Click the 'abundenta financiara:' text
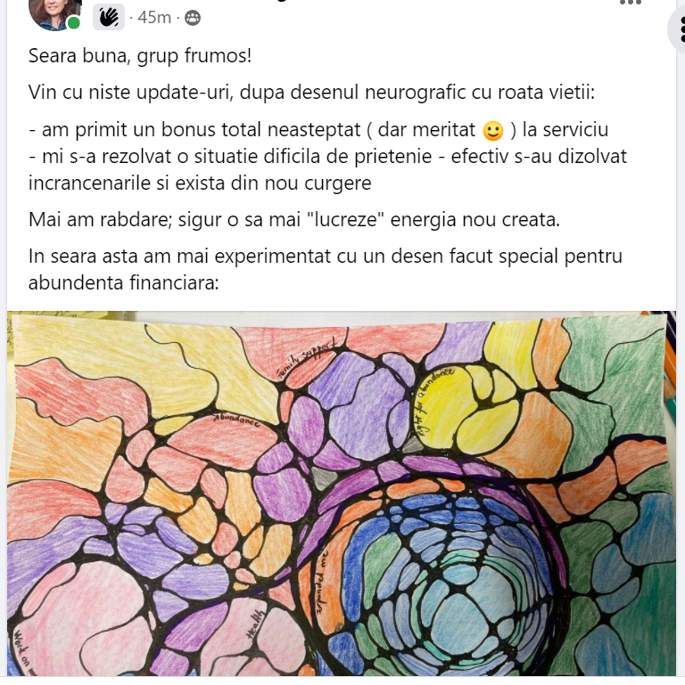Viewport: 685px width, 685px height. coord(123,283)
